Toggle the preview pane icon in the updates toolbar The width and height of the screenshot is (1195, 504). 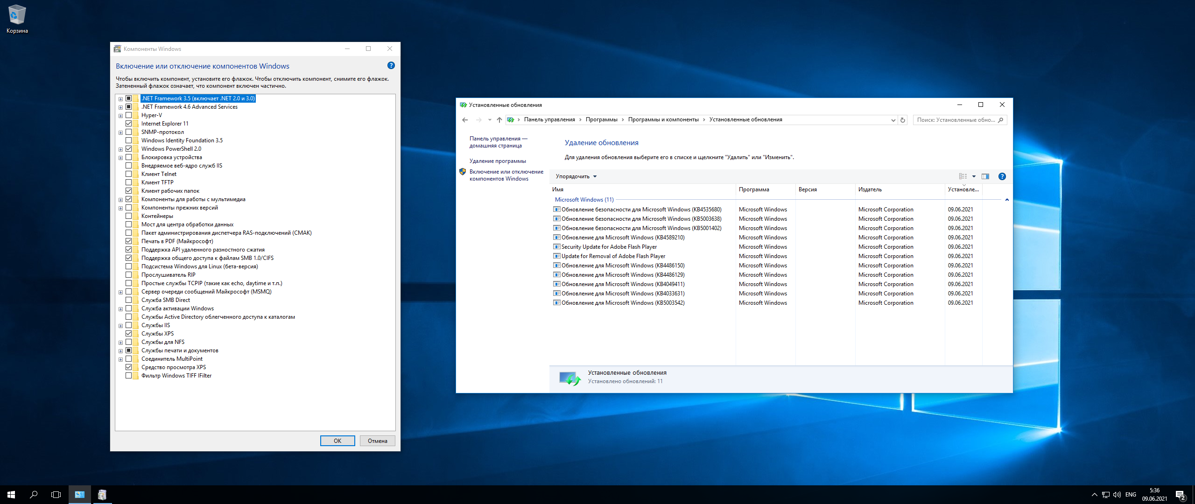click(985, 176)
